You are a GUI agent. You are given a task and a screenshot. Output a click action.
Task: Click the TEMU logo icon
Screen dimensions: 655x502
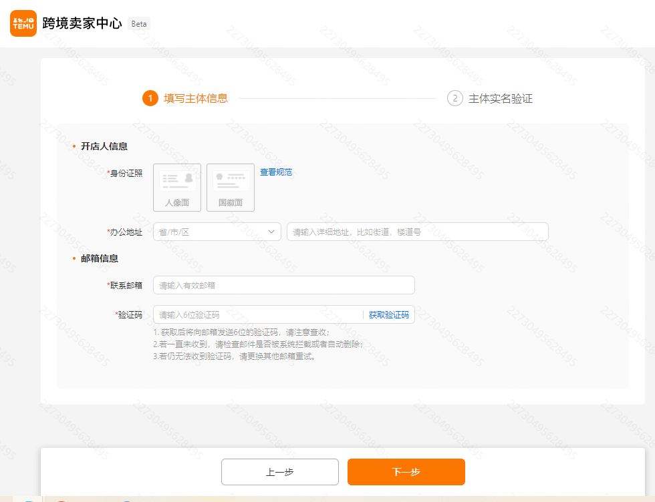(23, 23)
